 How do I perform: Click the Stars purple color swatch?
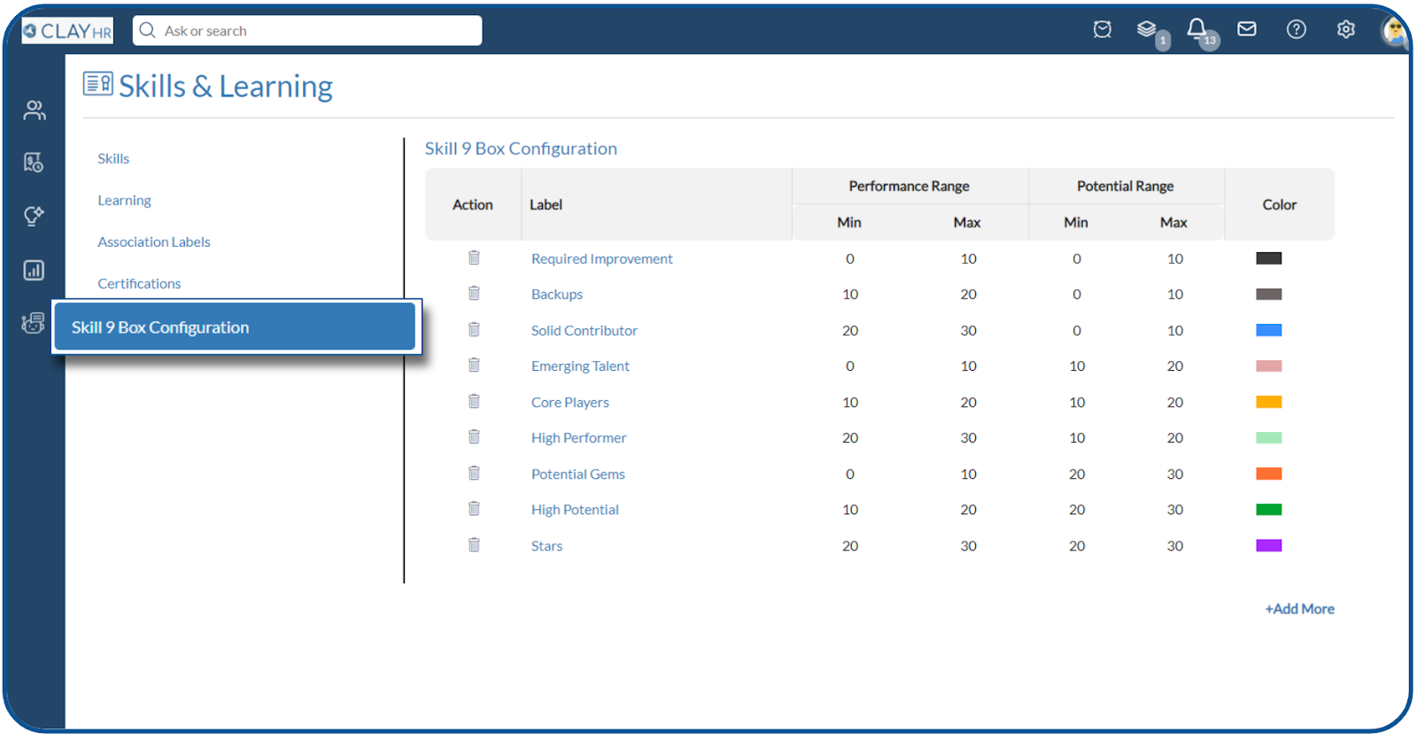1269,545
